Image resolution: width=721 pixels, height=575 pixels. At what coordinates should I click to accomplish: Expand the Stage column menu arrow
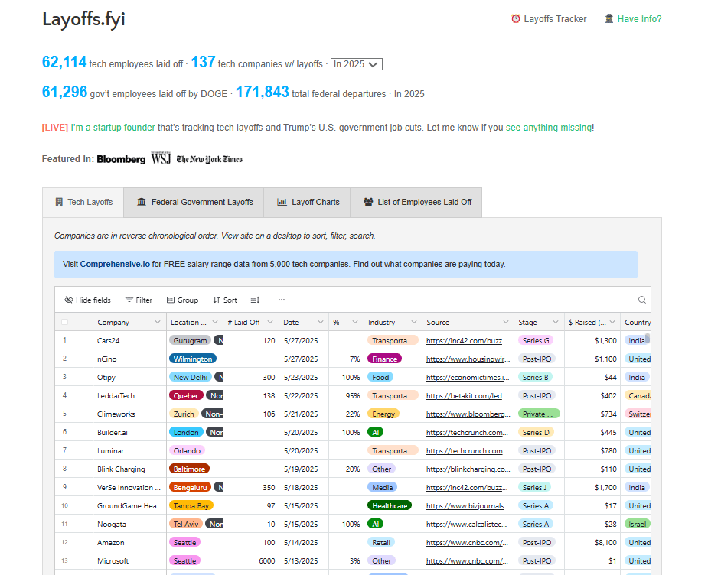556,322
